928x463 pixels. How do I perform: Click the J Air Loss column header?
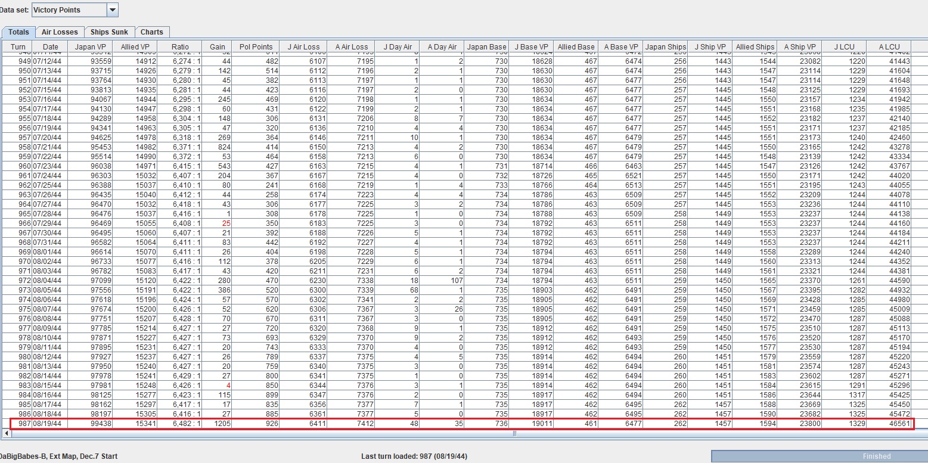click(304, 46)
